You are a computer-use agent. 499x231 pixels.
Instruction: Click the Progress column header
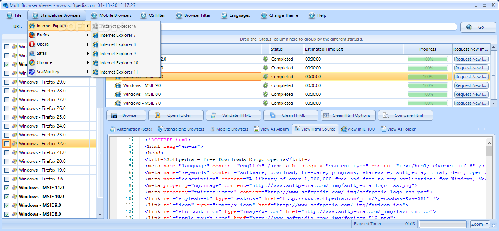point(427,49)
